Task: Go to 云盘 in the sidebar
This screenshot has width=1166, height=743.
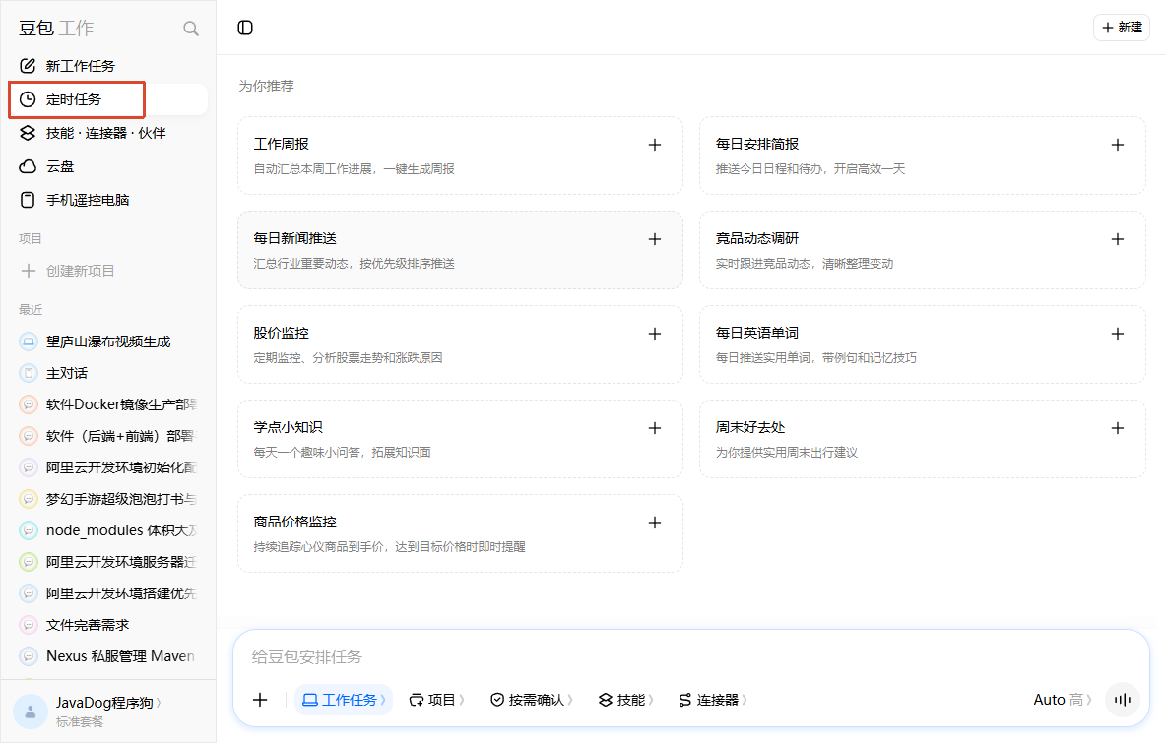Action: pos(107,166)
